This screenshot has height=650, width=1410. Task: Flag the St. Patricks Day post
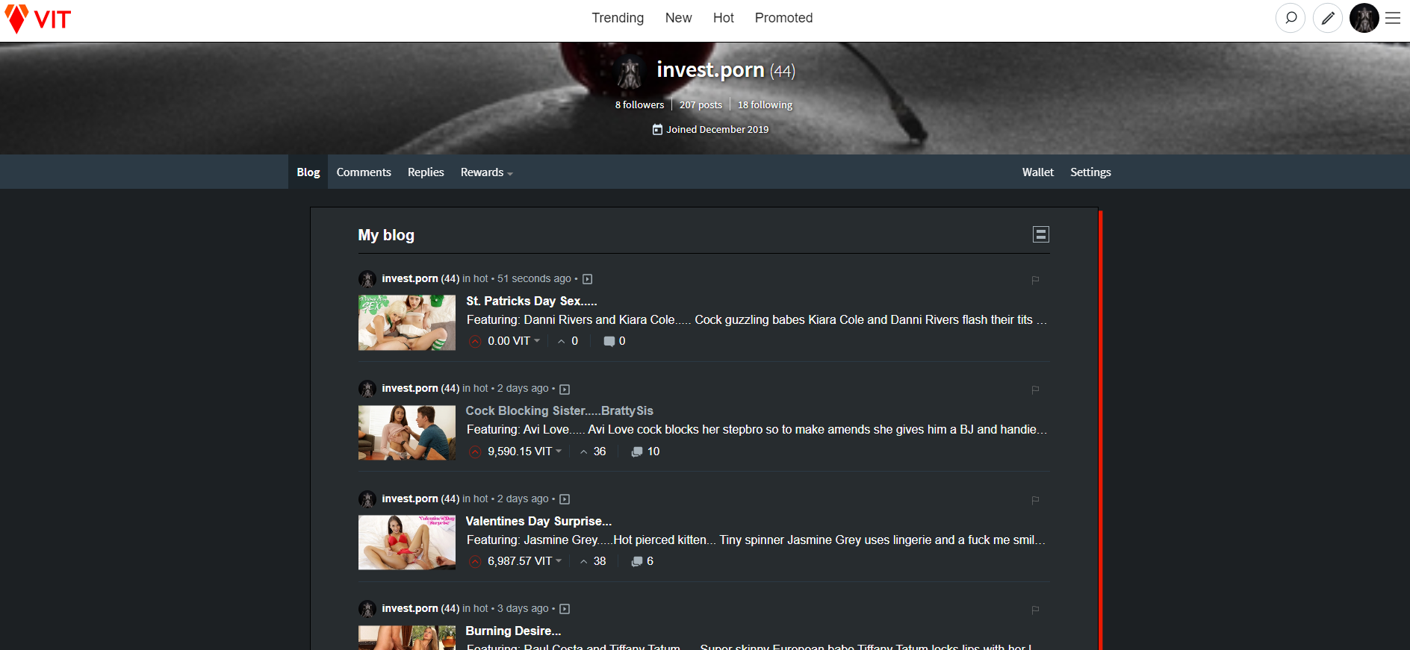(1035, 280)
